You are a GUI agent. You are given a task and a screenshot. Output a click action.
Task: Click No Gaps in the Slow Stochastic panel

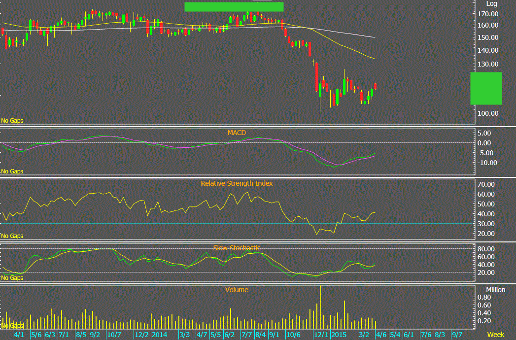(x=12, y=278)
